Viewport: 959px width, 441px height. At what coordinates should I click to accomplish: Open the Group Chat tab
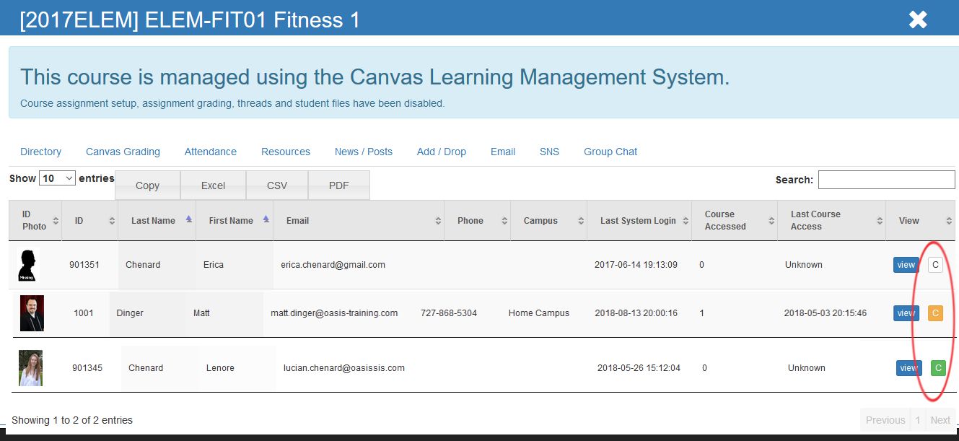coord(610,152)
